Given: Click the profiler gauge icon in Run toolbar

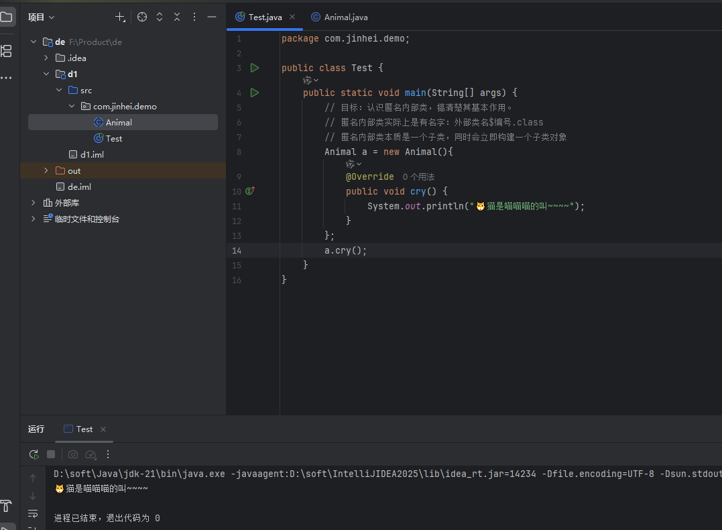Looking at the screenshot, I should 91,454.
